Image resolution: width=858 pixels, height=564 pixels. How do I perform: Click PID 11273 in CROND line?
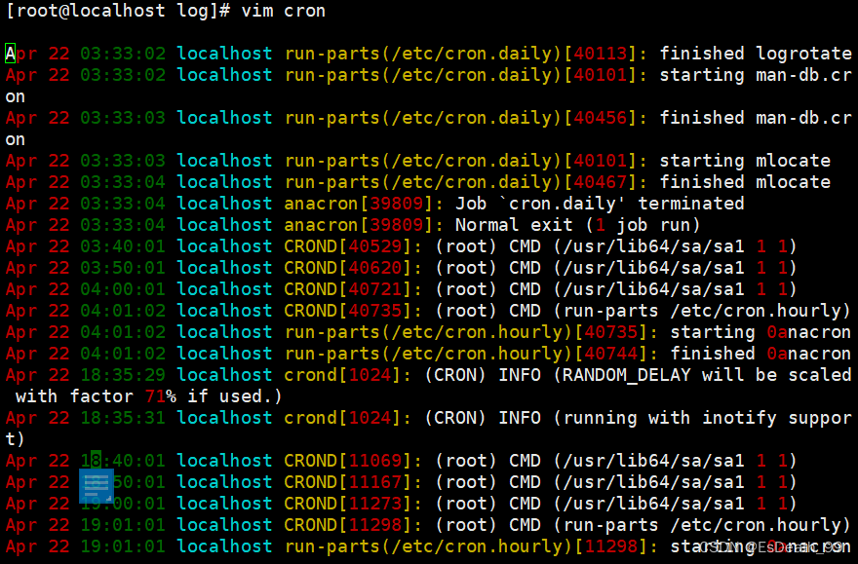(x=375, y=504)
